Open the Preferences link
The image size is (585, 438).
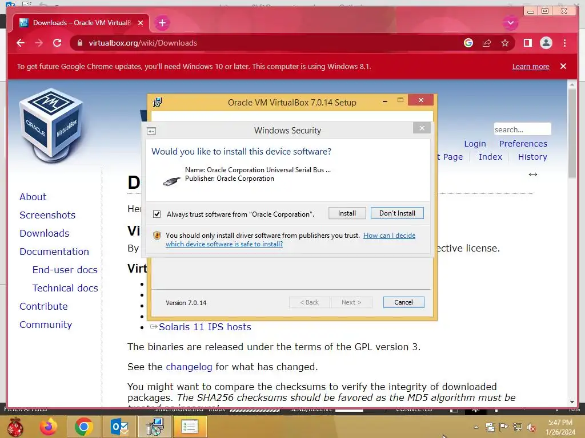pyautogui.click(x=523, y=144)
